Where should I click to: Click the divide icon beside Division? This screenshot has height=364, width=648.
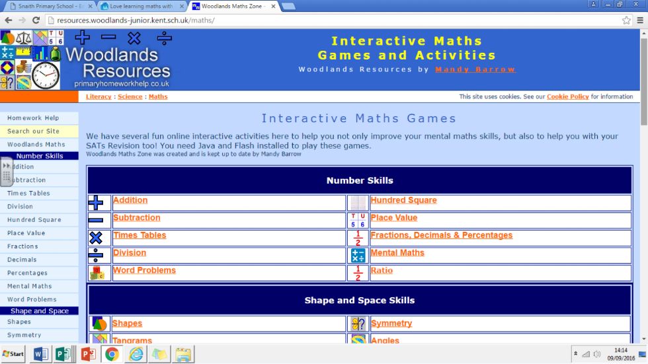tap(96, 255)
